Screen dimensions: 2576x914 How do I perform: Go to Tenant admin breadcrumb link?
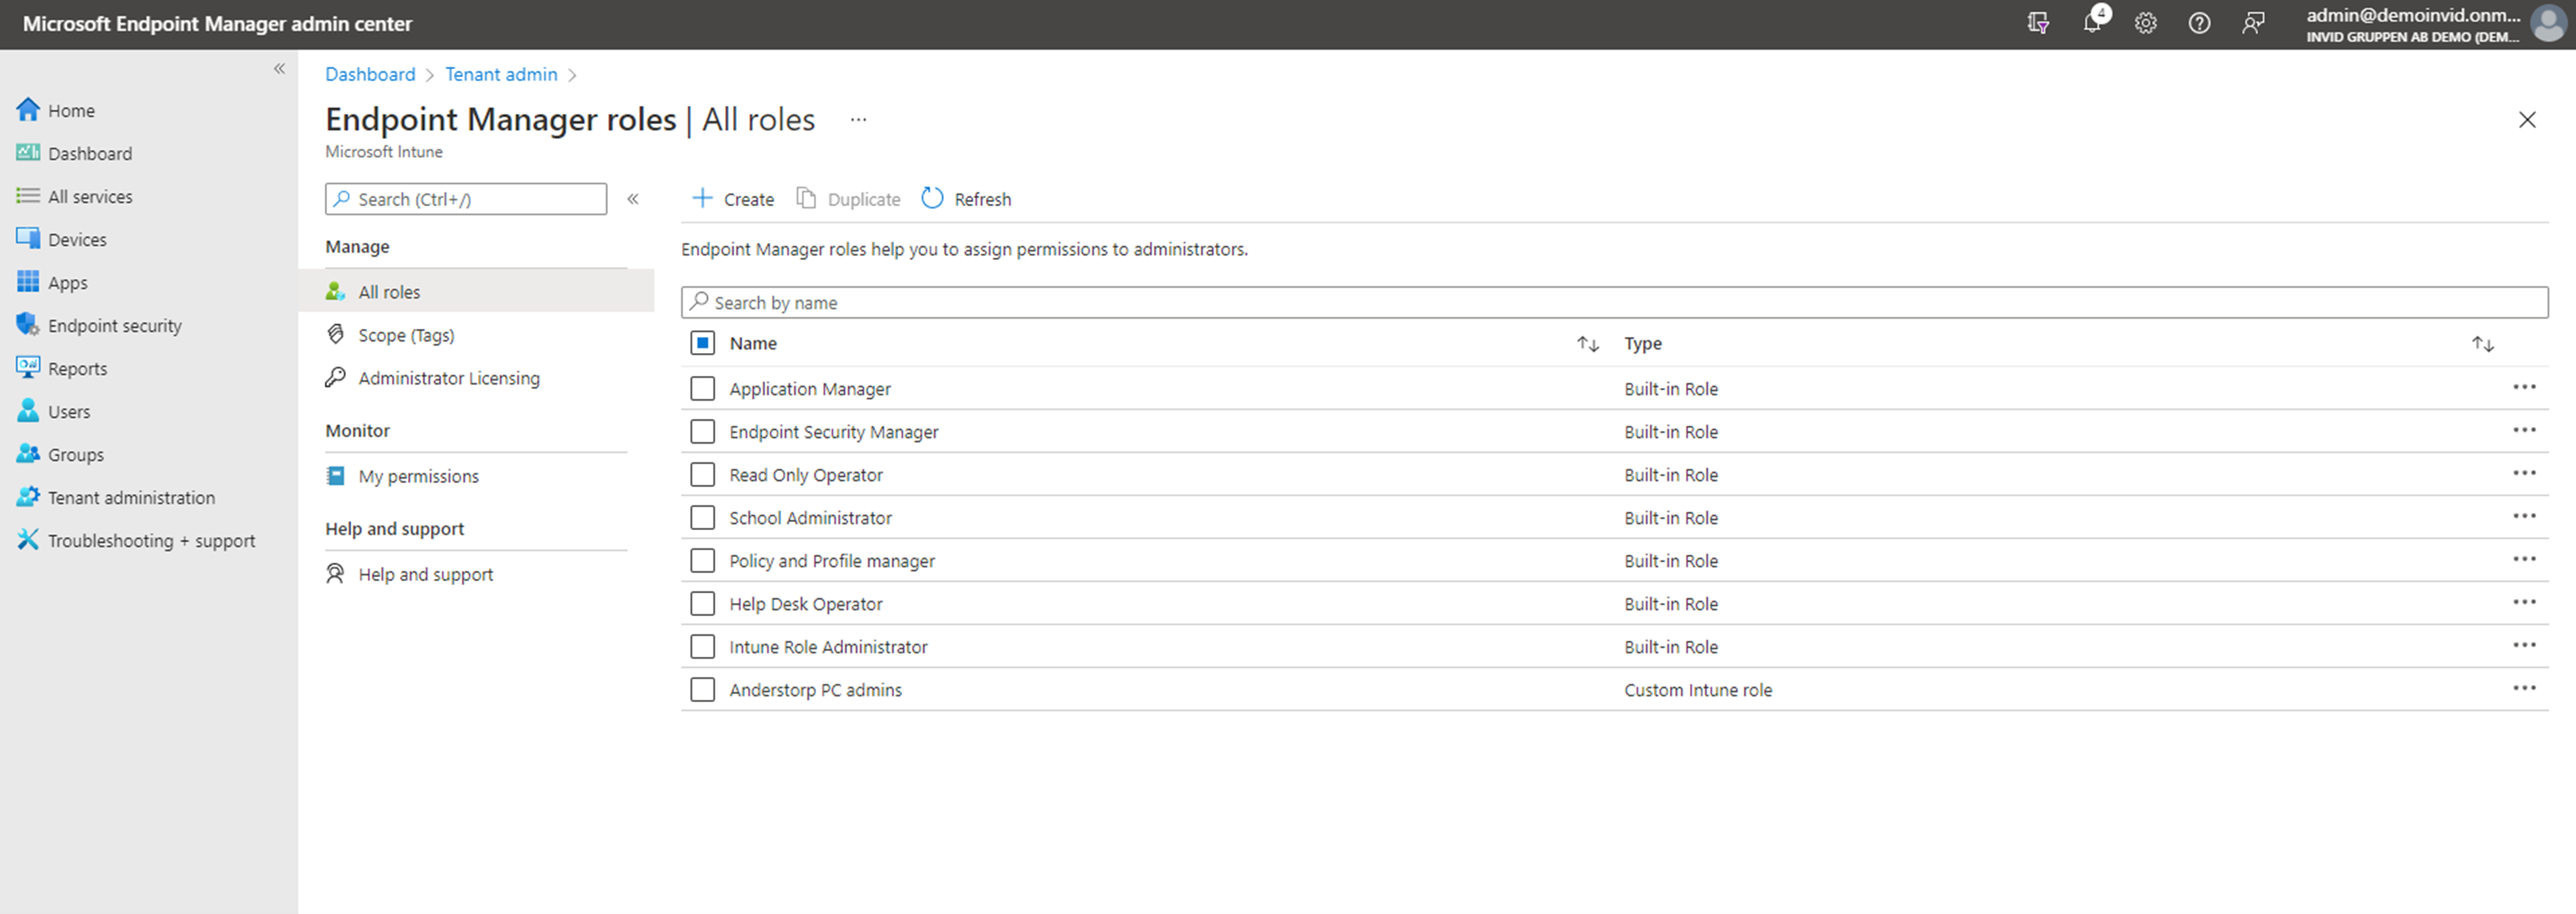pos(501,74)
